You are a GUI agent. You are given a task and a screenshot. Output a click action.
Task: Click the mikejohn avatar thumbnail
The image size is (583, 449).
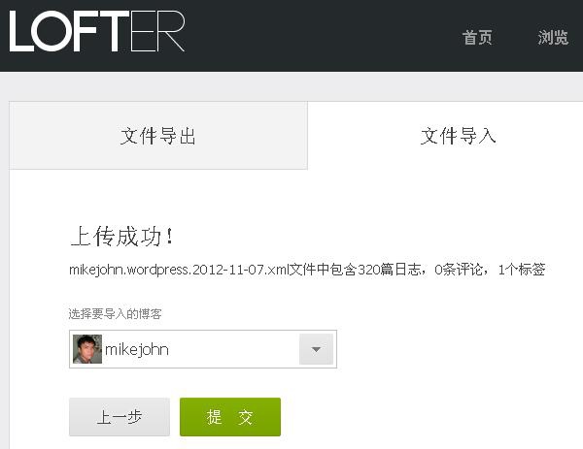click(x=87, y=349)
